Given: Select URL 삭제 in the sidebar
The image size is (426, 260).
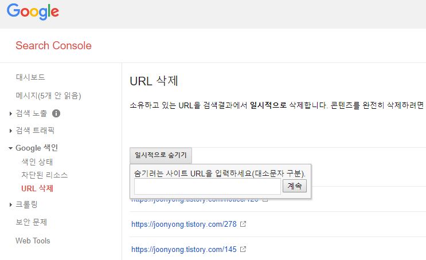Looking at the screenshot, I should point(37,188).
